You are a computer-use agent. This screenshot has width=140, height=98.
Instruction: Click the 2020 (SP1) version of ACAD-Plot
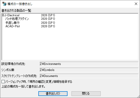(48, 26)
